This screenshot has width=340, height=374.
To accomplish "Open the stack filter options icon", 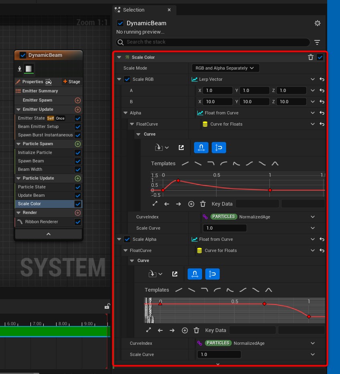I will point(317,42).
